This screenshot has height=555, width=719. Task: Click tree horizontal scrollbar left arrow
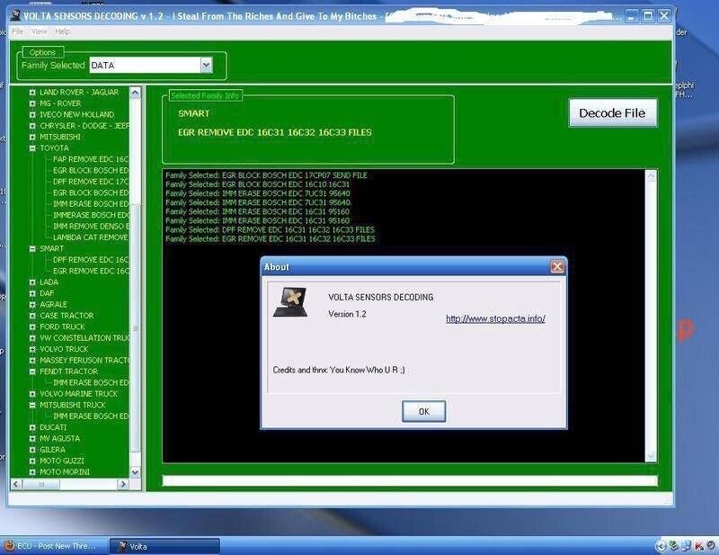click(16, 484)
